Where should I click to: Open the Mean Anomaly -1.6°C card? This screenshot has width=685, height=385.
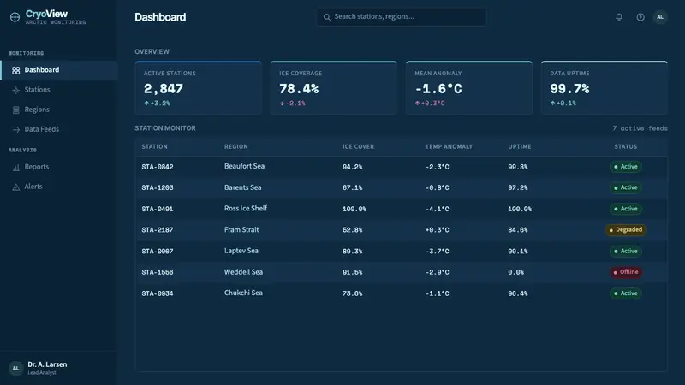point(469,88)
